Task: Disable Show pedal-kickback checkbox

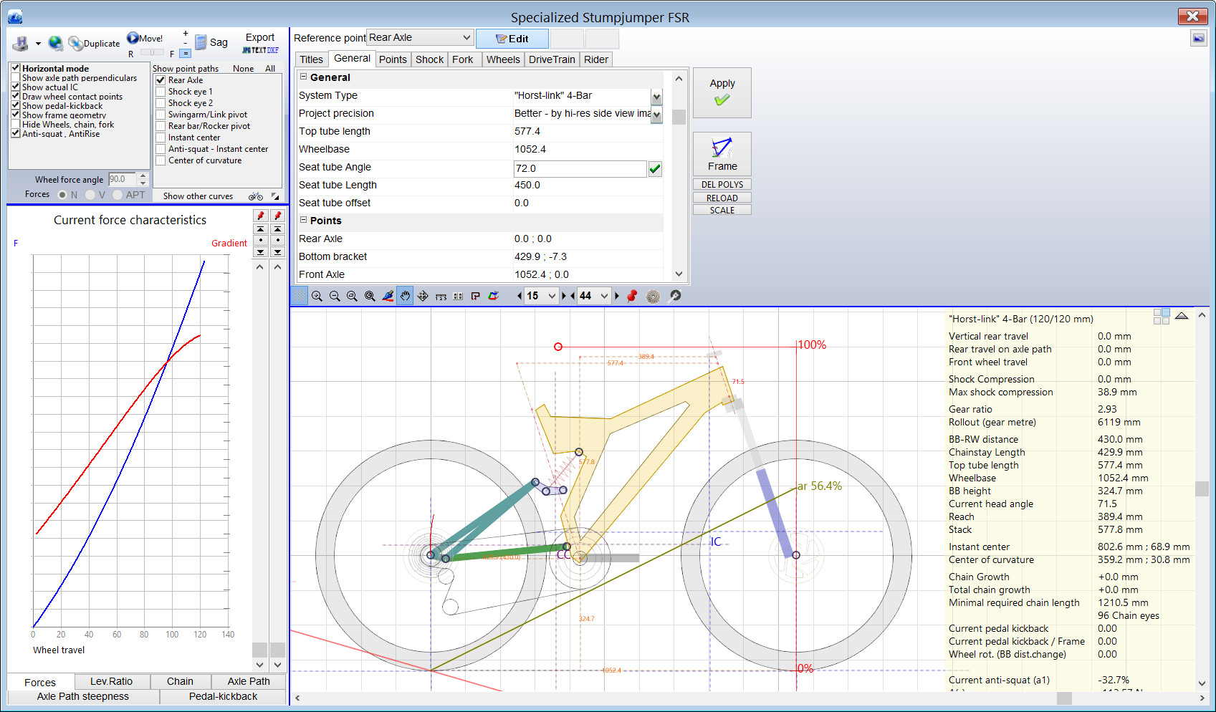Action: click(x=16, y=105)
